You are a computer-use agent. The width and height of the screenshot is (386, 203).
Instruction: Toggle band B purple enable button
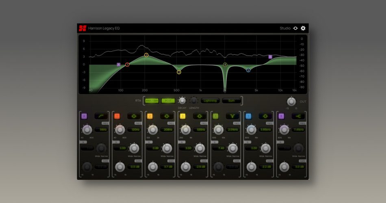[281, 116]
